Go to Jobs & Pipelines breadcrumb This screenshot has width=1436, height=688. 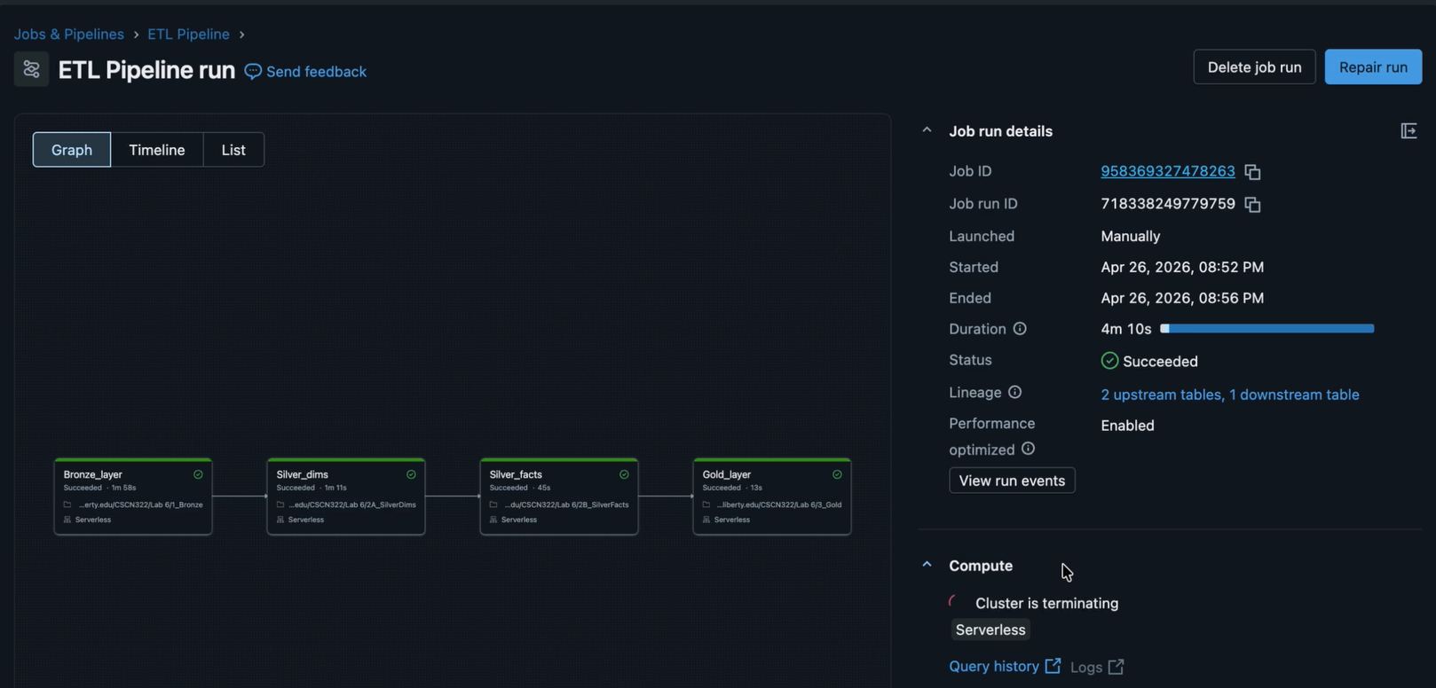(x=69, y=34)
